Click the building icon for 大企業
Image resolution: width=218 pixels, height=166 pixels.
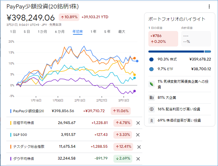click(151, 98)
